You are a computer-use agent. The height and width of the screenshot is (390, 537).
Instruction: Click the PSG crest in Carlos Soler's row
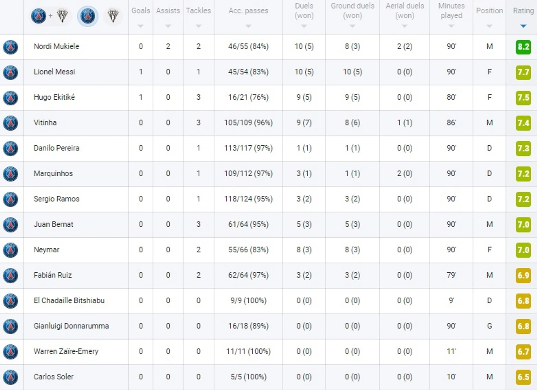point(11,377)
